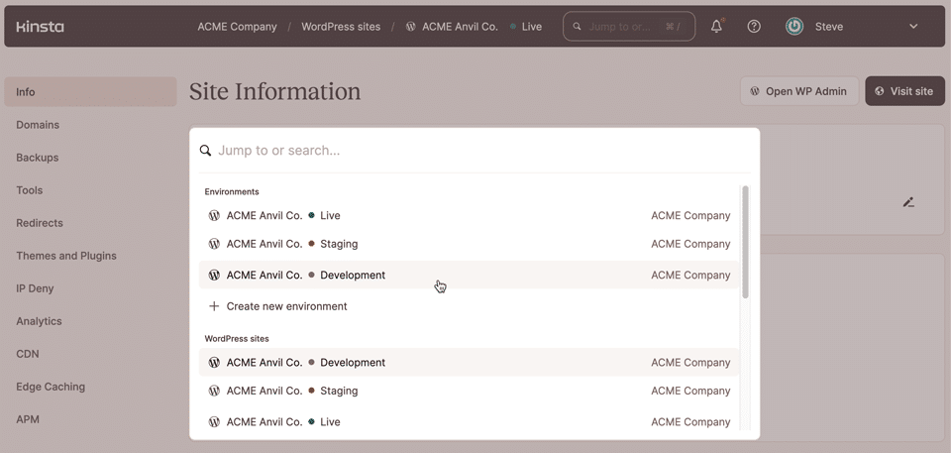Screen dimensions: 951x453
Task: Click WordPress icon on WordPress sites Development row
Action: 214,363
